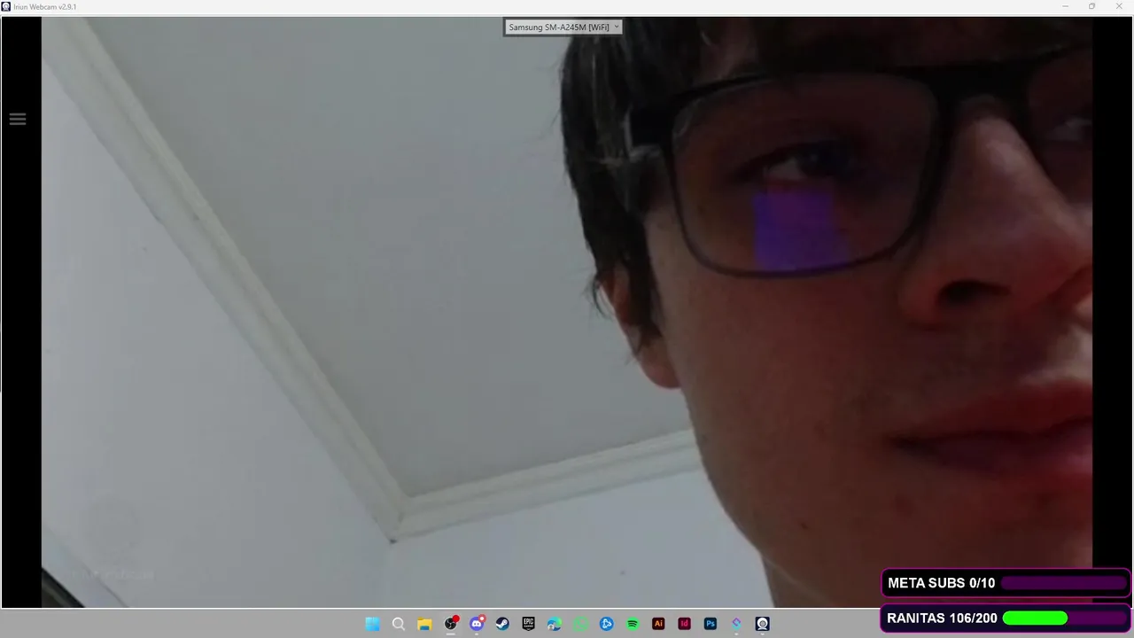Click the META SUBS 0/10 progress bar

point(1063,583)
